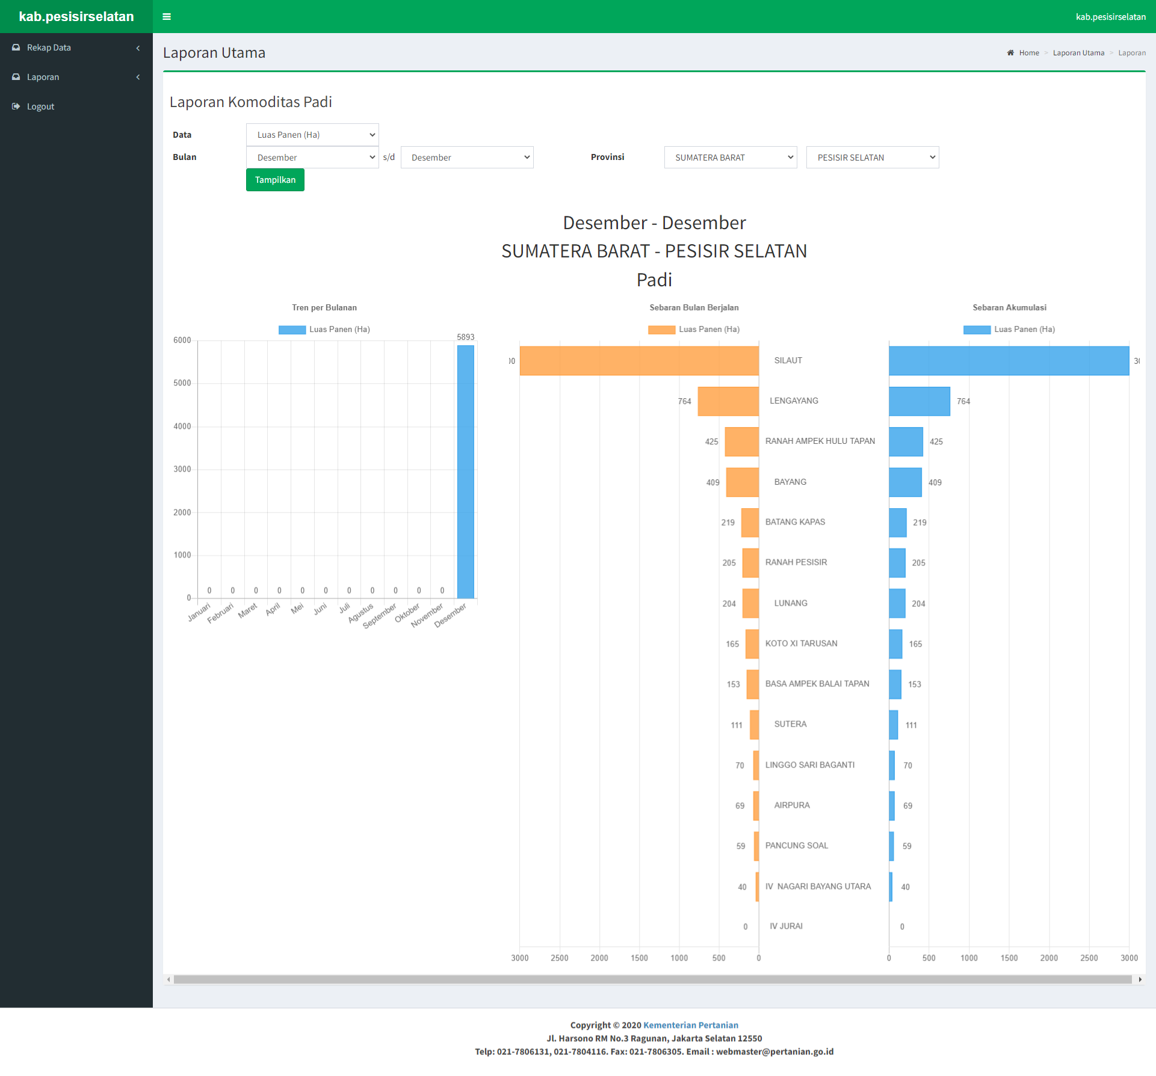Open the Laporan sidebar menu item

pos(43,77)
